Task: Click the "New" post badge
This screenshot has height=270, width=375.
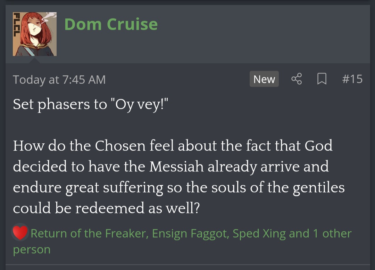Action: [264, 79]
